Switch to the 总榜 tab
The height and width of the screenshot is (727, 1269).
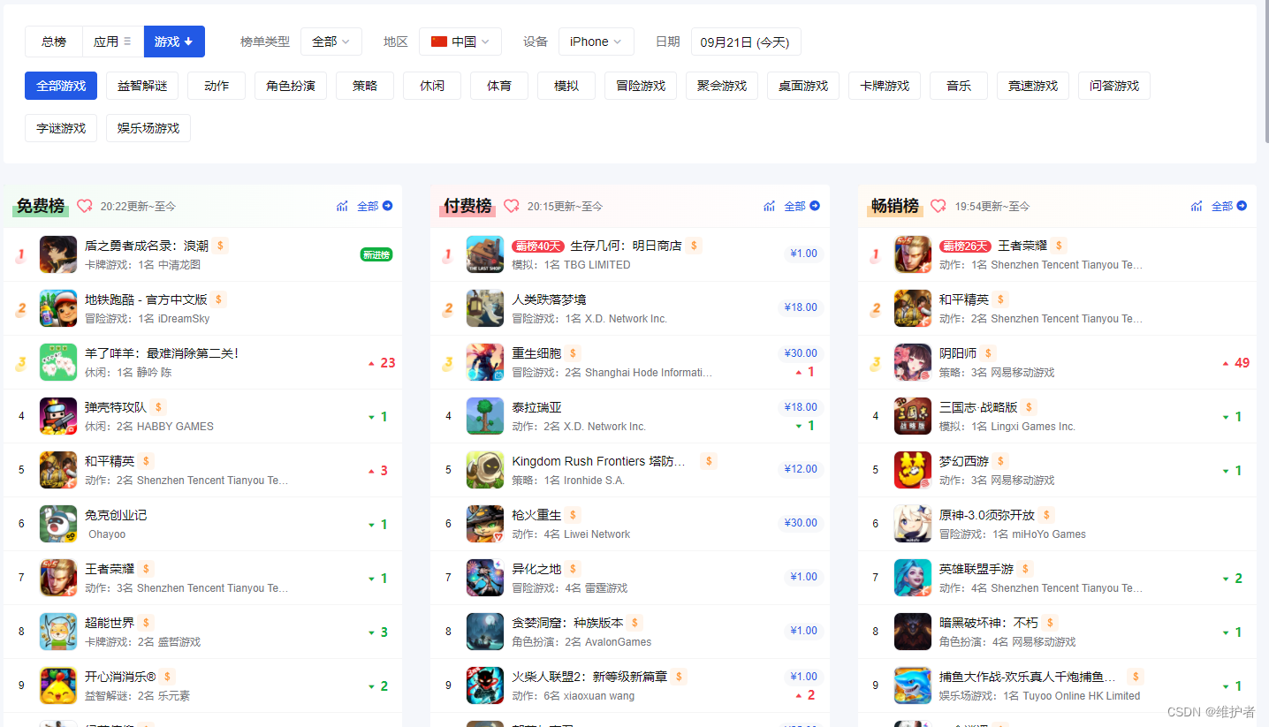54,42
